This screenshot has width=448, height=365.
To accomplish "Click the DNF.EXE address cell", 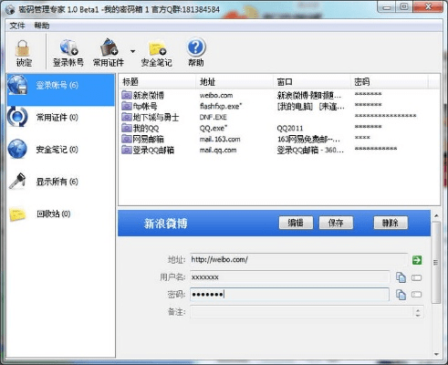I will pyautogui.click(x=214, y=117).
